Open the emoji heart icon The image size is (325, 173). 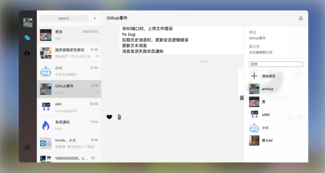(109, 117)
